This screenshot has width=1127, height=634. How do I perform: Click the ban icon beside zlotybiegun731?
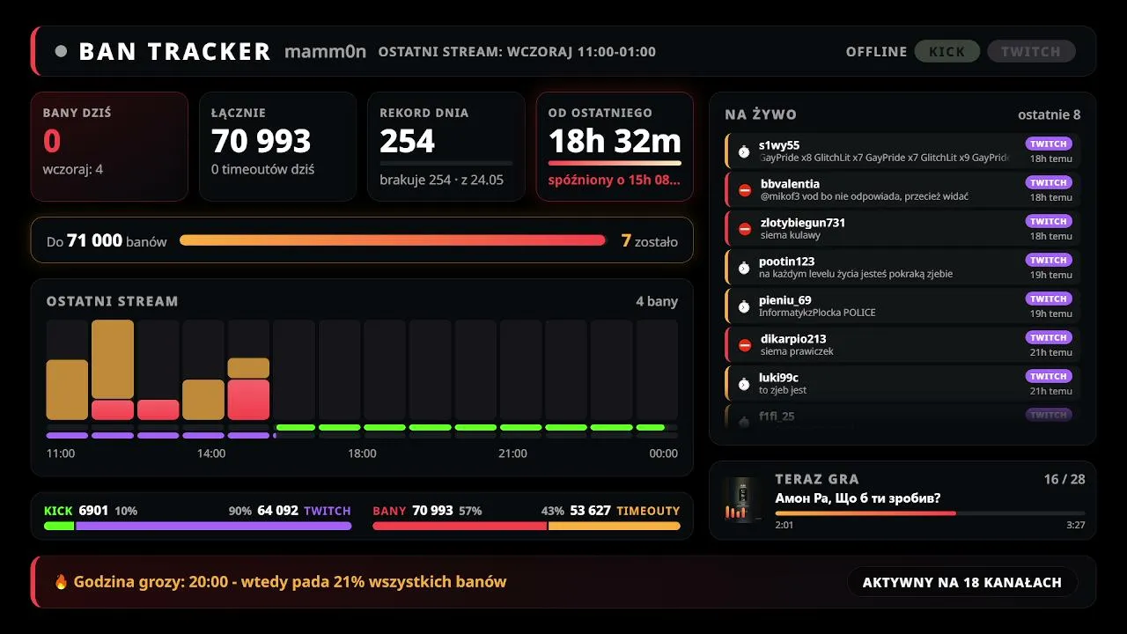tap(745, 229)
